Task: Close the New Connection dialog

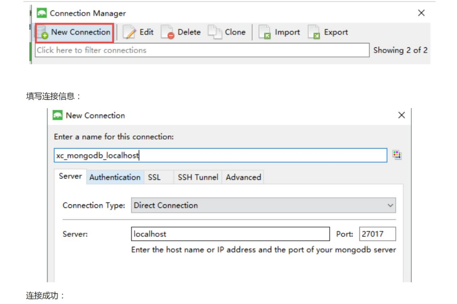Action: pyautogui.click(x=402, y=115)
